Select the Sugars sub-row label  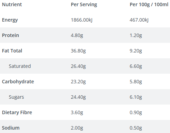point(16,97)
